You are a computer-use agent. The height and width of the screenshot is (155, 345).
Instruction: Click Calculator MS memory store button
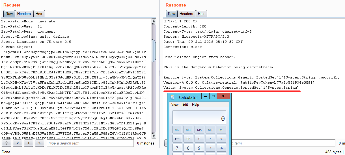[x=199, y=130]
